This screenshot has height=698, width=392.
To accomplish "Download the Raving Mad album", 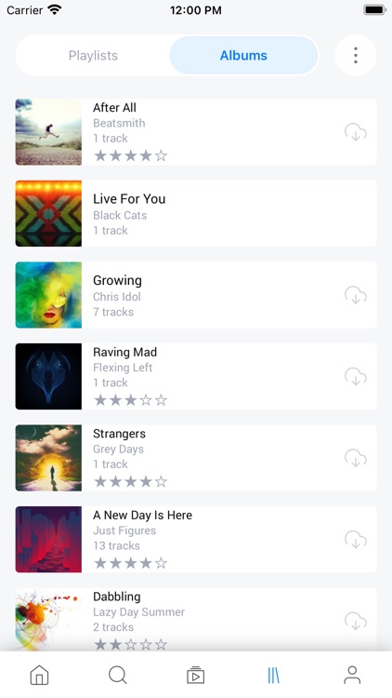I will [x=356, y=377].
